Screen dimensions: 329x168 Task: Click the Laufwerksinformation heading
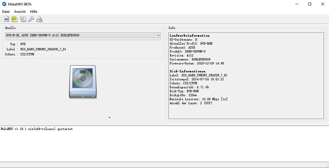tap(190, 36)
